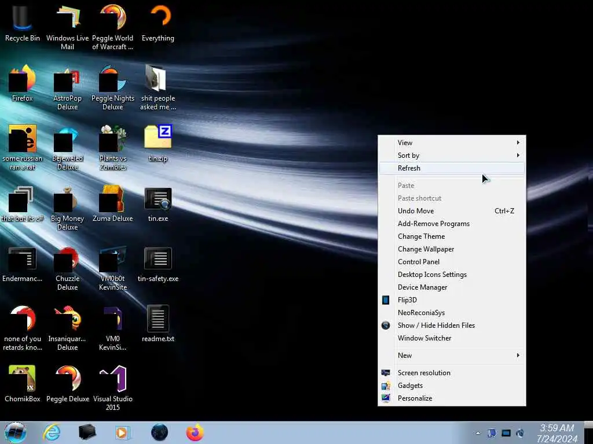Open Desktop Icons Settings entry
The image size is (593, 444).
tap(452, 275)
